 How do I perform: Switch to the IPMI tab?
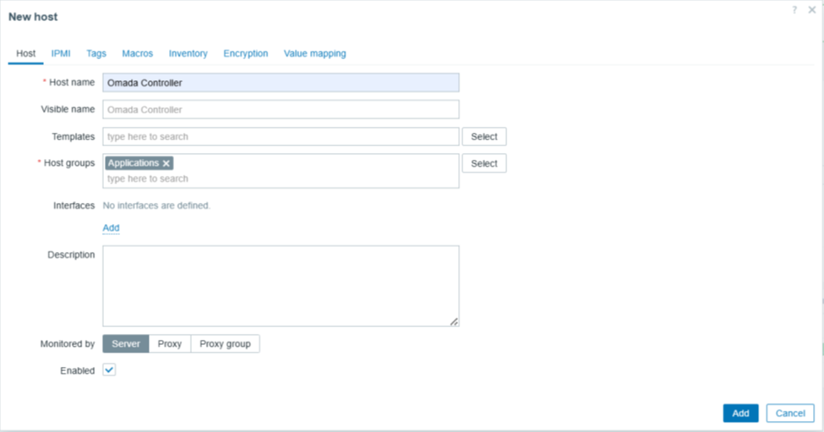pos(61,53)
